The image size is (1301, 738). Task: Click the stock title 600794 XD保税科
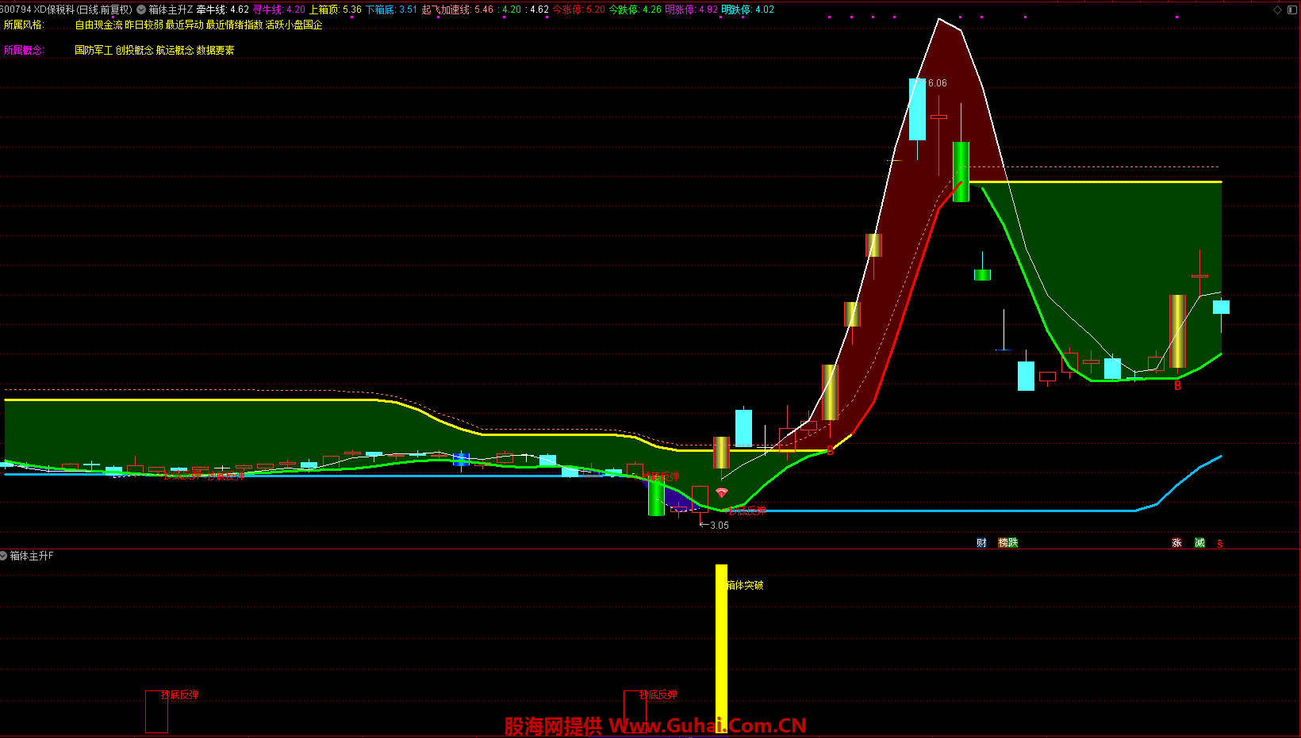(x=37, y=10)
